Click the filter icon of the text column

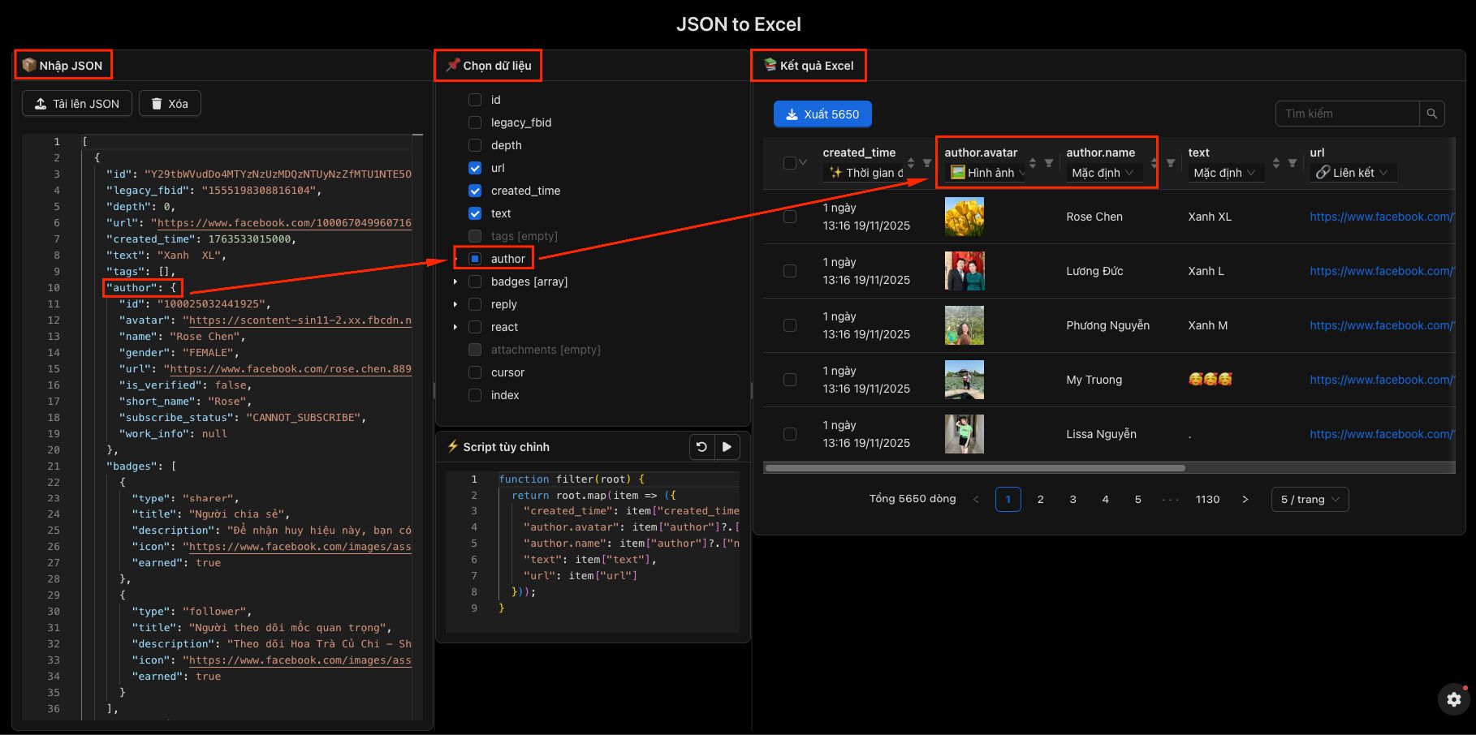click(1293, 163)
